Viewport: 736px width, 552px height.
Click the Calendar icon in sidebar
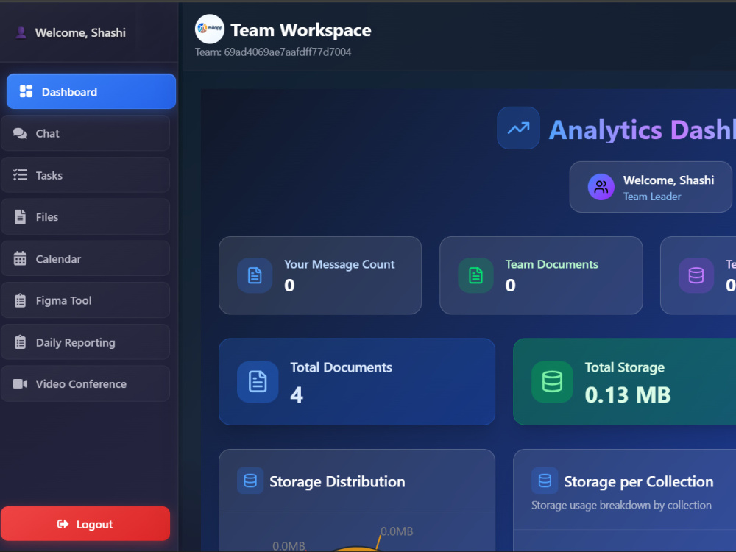(20, 258)
